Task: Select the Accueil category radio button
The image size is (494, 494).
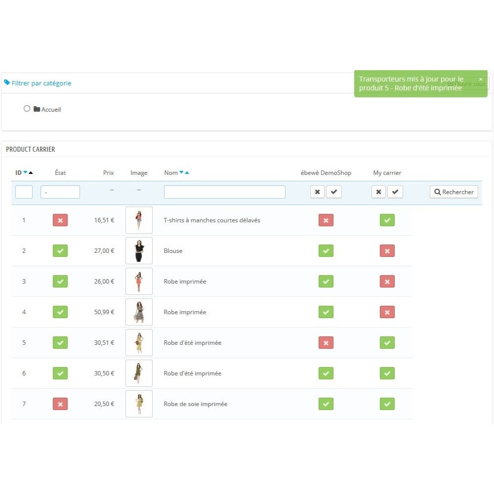Action: (x=27, y=109)
